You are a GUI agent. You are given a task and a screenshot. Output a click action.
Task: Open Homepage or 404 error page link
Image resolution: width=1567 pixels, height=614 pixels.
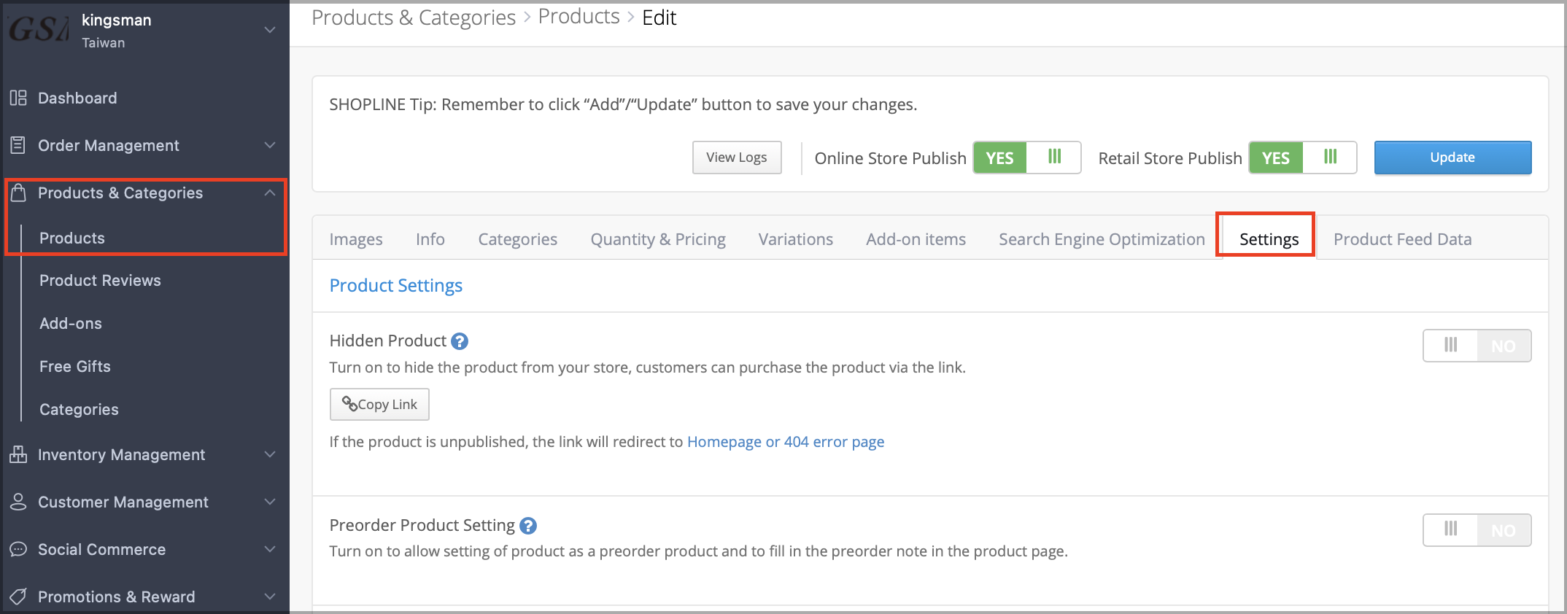[x=786, y=442]
